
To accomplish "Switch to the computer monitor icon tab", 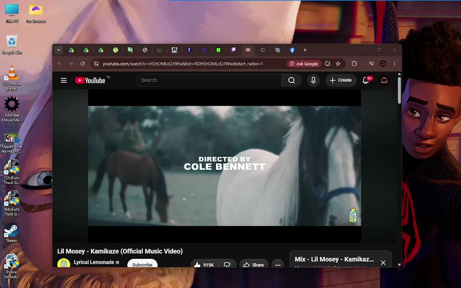I will pyautogui.click(x=174, y=50).
